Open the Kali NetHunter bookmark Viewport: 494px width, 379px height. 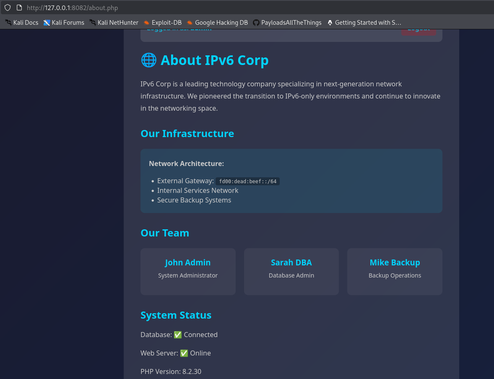[114, 23]
